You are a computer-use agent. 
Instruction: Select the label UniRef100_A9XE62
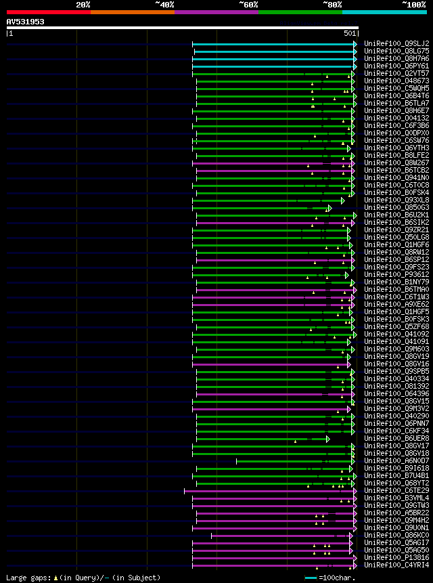coord(396,304)
